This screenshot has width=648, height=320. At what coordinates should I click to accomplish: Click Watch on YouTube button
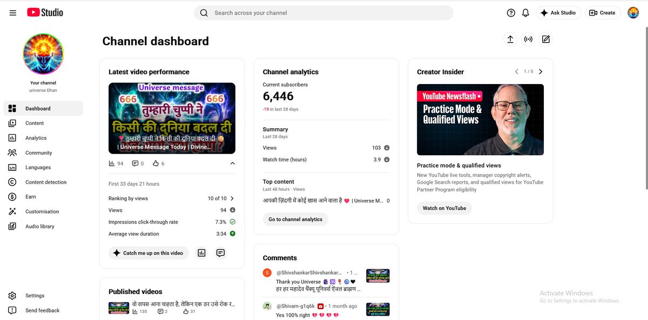coord(444,208)
